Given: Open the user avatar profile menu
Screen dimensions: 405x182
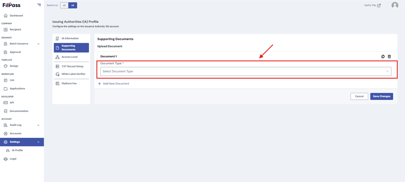Looking at the screenshot, I should pos(395,5).
